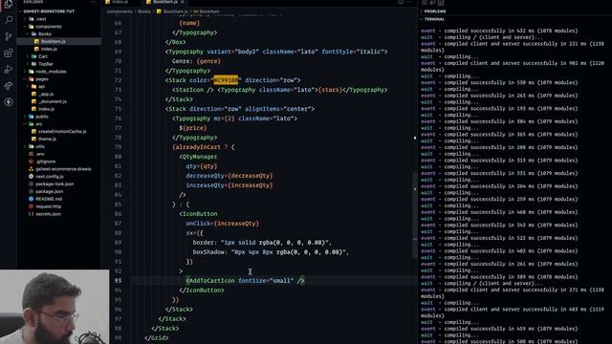Open request.http file

49,206
